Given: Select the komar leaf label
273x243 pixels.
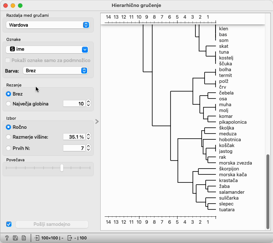Looking at the screenshot, I should (x=226, y=116).
